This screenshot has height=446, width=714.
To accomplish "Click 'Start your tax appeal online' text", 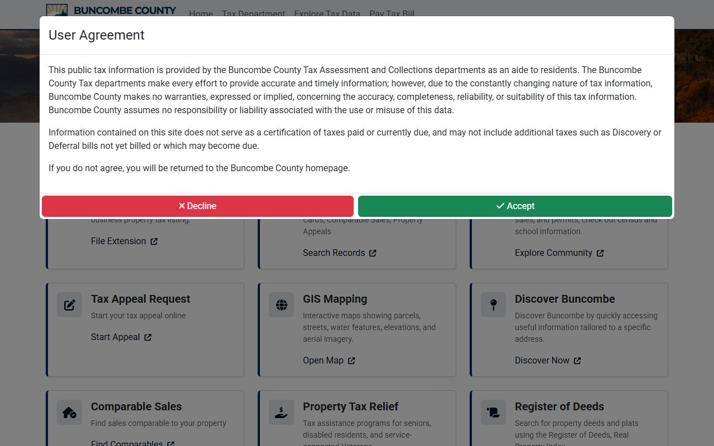I will [x=138, y=316].
